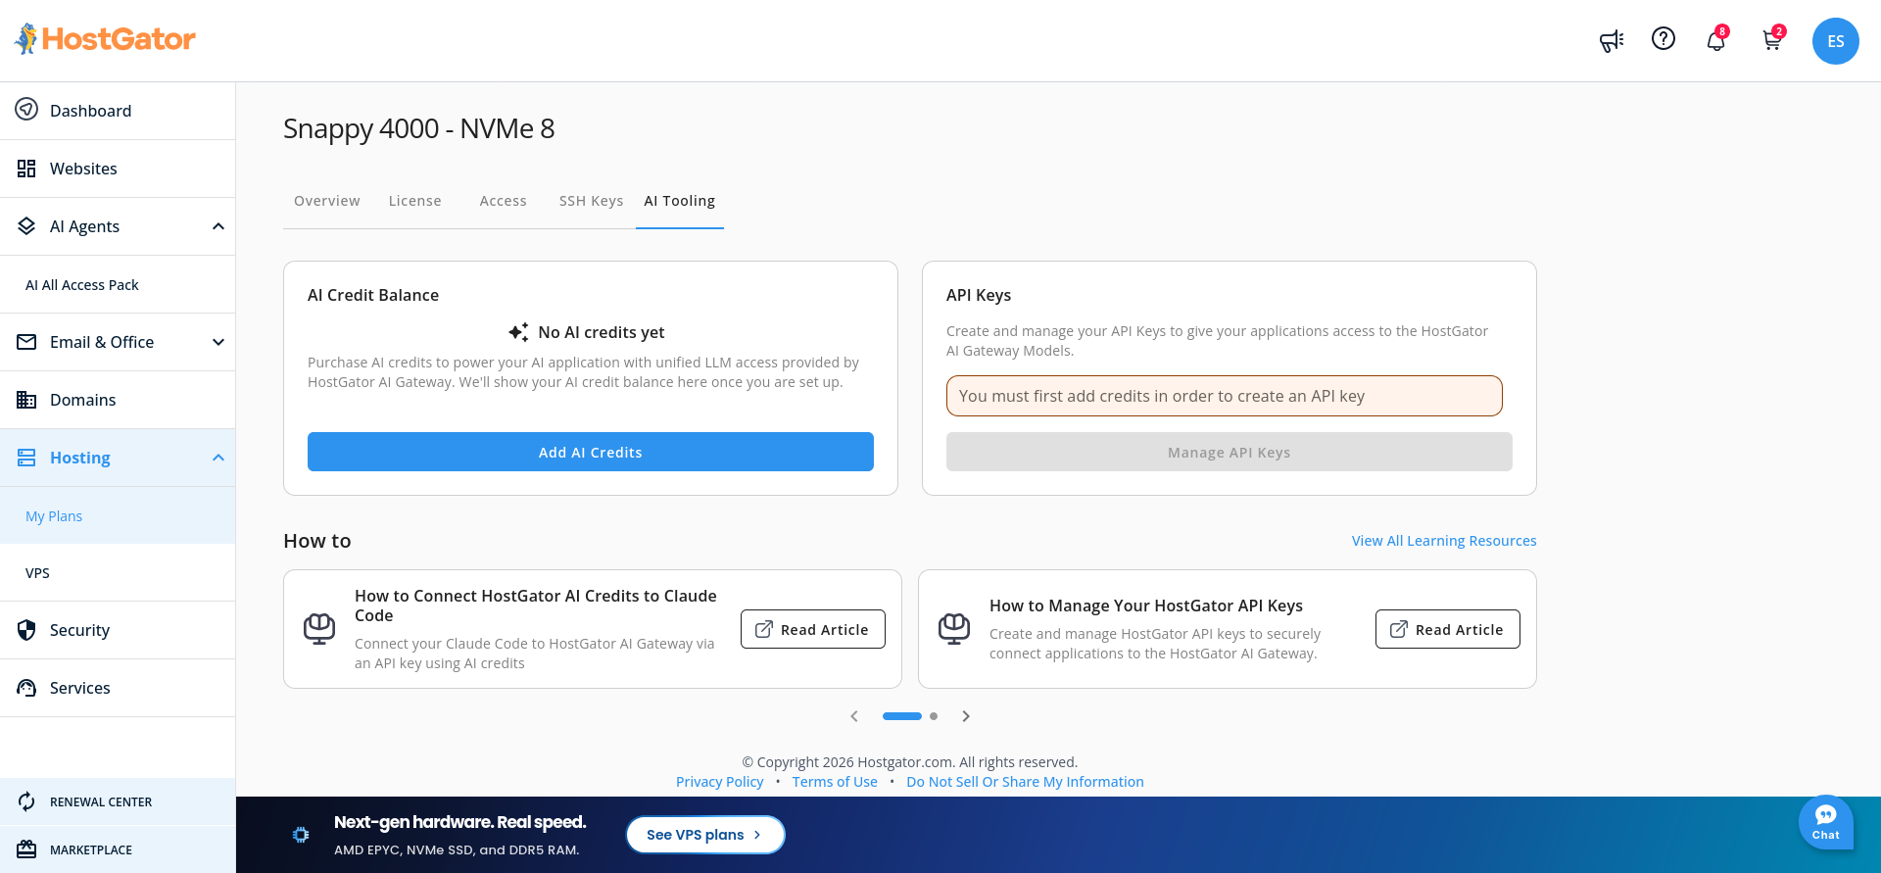This screenshot has height=873, width=1881.
Task: Click the Websites grid icon
Action: click(x=26, y=169)
